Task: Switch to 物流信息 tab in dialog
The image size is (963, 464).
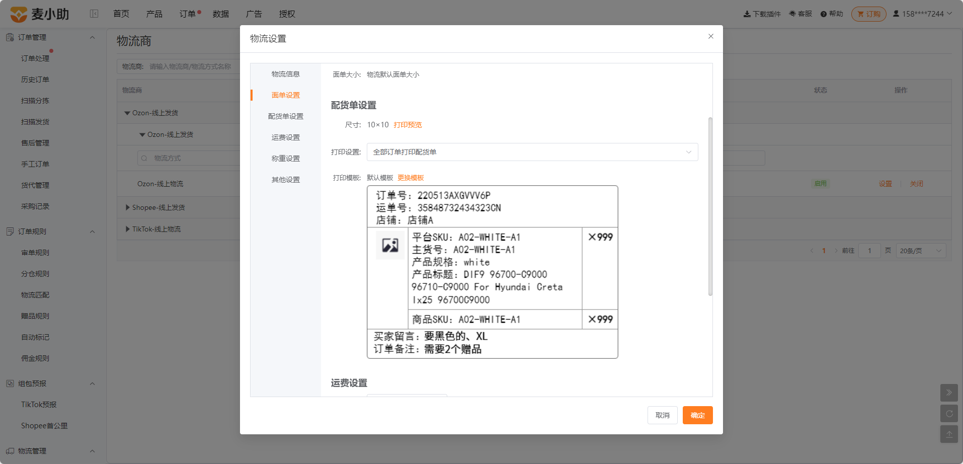Action: click(x=286, y=74)
